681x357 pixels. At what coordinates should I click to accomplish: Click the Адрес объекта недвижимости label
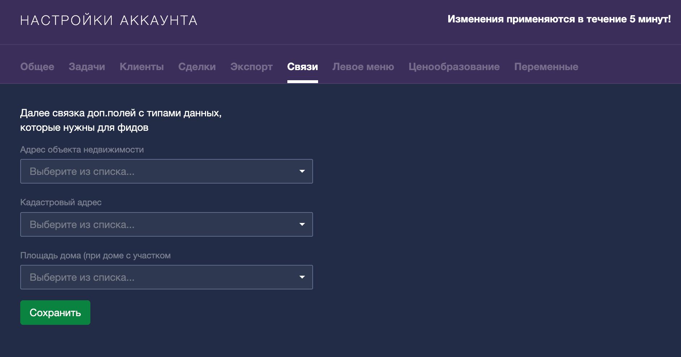pyautogui.click(x=82, y=150)
